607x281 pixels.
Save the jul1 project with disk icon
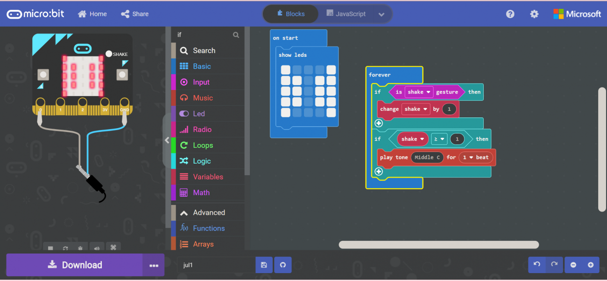[264, 265]
